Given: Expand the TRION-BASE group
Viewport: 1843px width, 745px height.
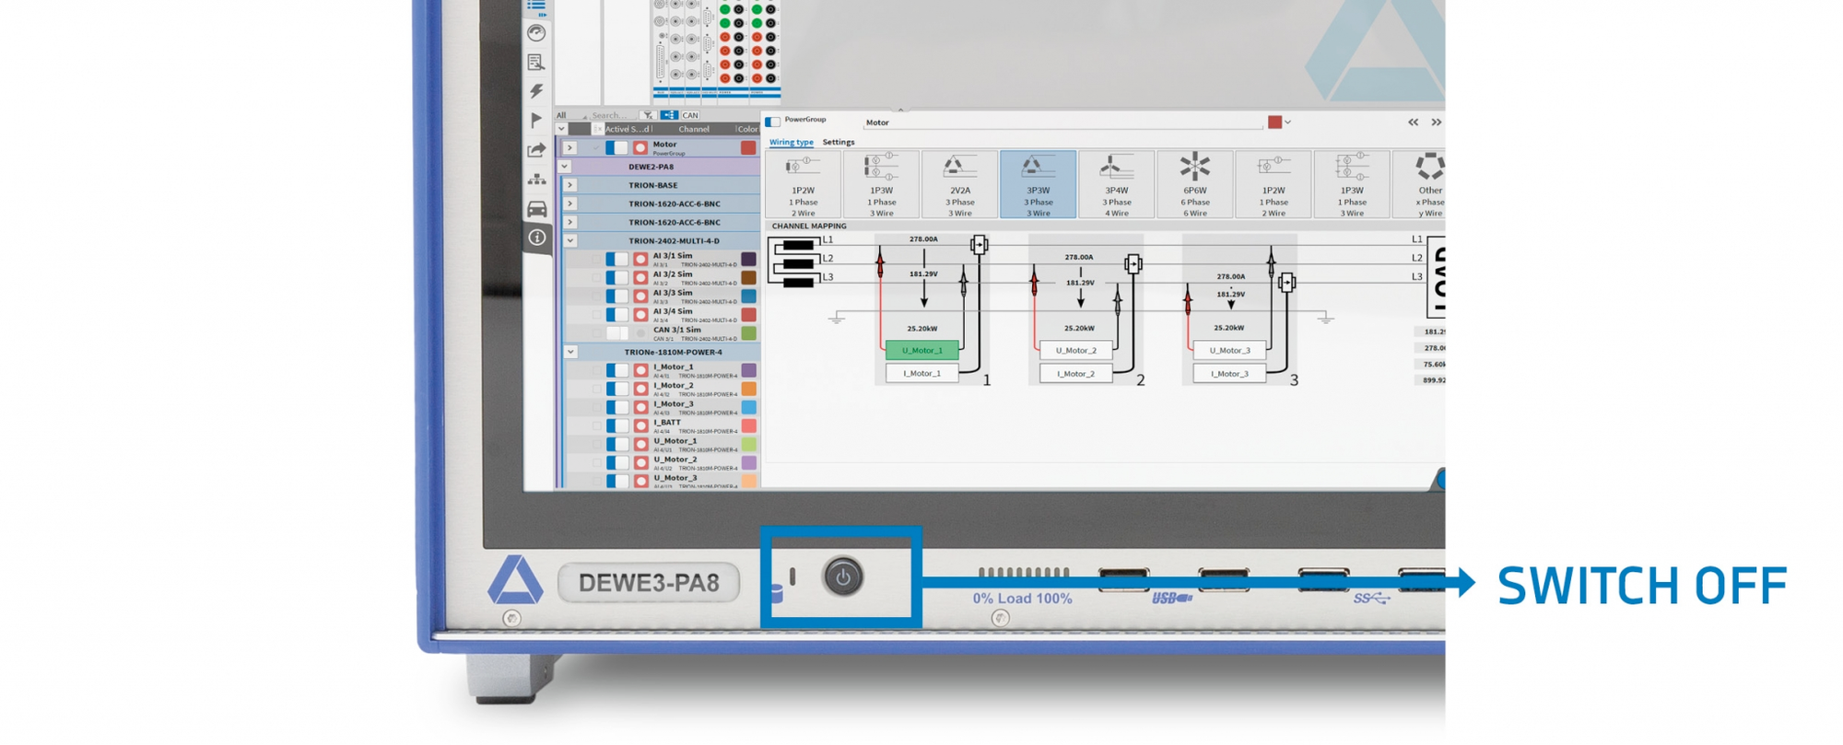Looking at the screenshot, I should click(x=569, y=185).
